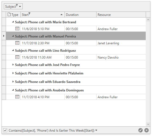Expand the José Pedro Freyre group
Screen dimensions: 152x136
13,65
